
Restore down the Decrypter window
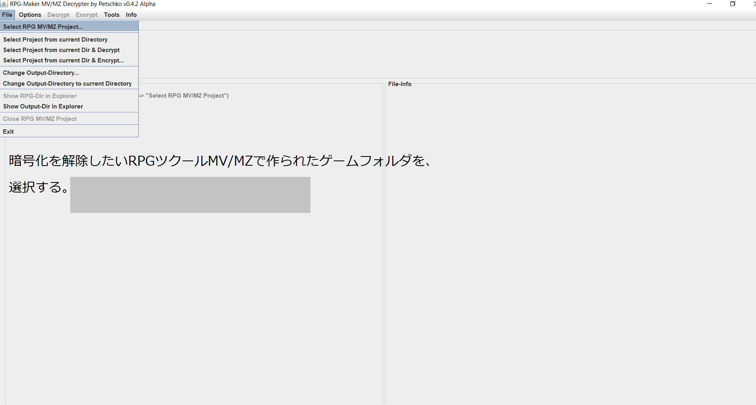(x=733, y=4)
